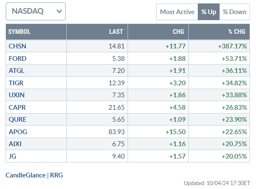Open the CandleGlance link
Screen dimensions: 256x189
pos(26,175)
